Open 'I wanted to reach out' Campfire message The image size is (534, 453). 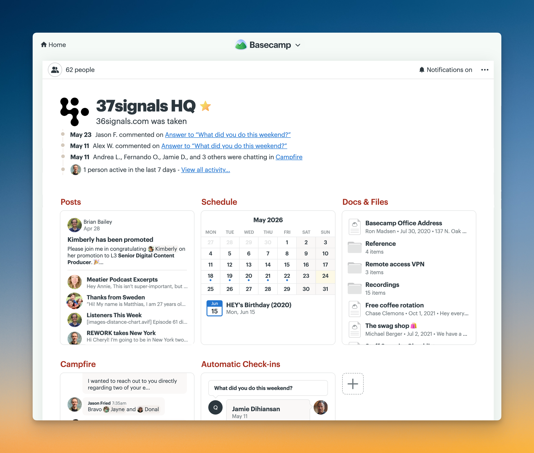click(x=135, y=384)
